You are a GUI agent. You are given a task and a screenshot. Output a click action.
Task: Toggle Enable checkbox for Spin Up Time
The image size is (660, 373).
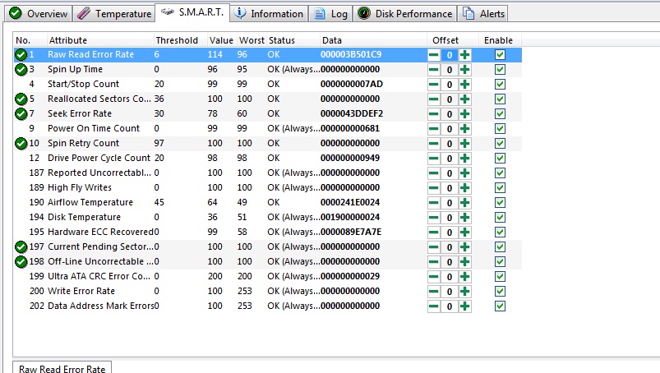(x=500, y=69)
